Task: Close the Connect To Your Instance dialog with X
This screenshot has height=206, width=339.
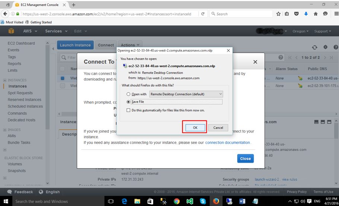Action: click(x=255, y=62)
